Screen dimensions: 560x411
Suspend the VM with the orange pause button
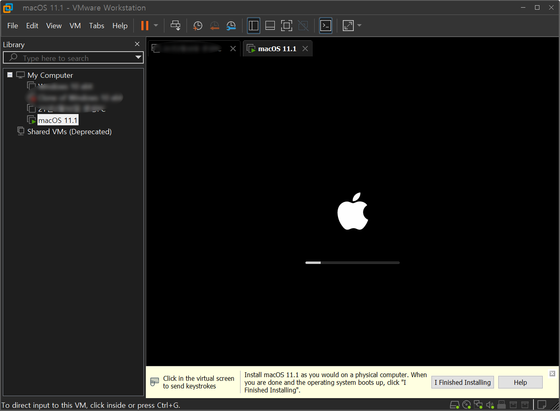(x=145, y=26)
